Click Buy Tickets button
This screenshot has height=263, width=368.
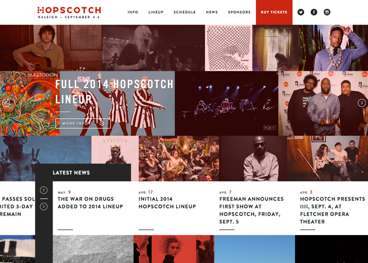[274, 12]
